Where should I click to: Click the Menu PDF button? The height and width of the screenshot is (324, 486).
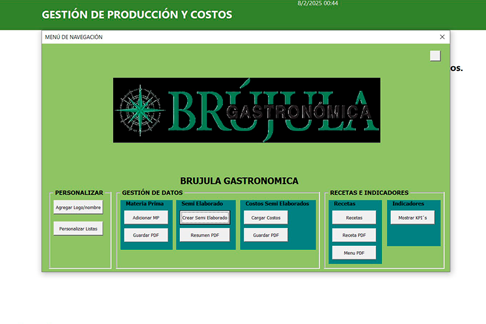pyautogui.click(x=354, y=253)
